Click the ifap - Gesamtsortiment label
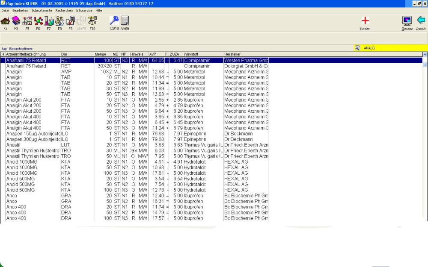The image size is (428, 267). [x=17, y=49]
